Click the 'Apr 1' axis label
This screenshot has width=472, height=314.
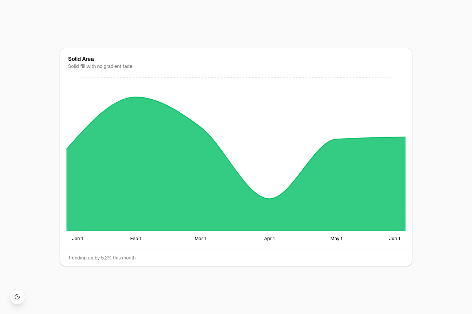269,239
